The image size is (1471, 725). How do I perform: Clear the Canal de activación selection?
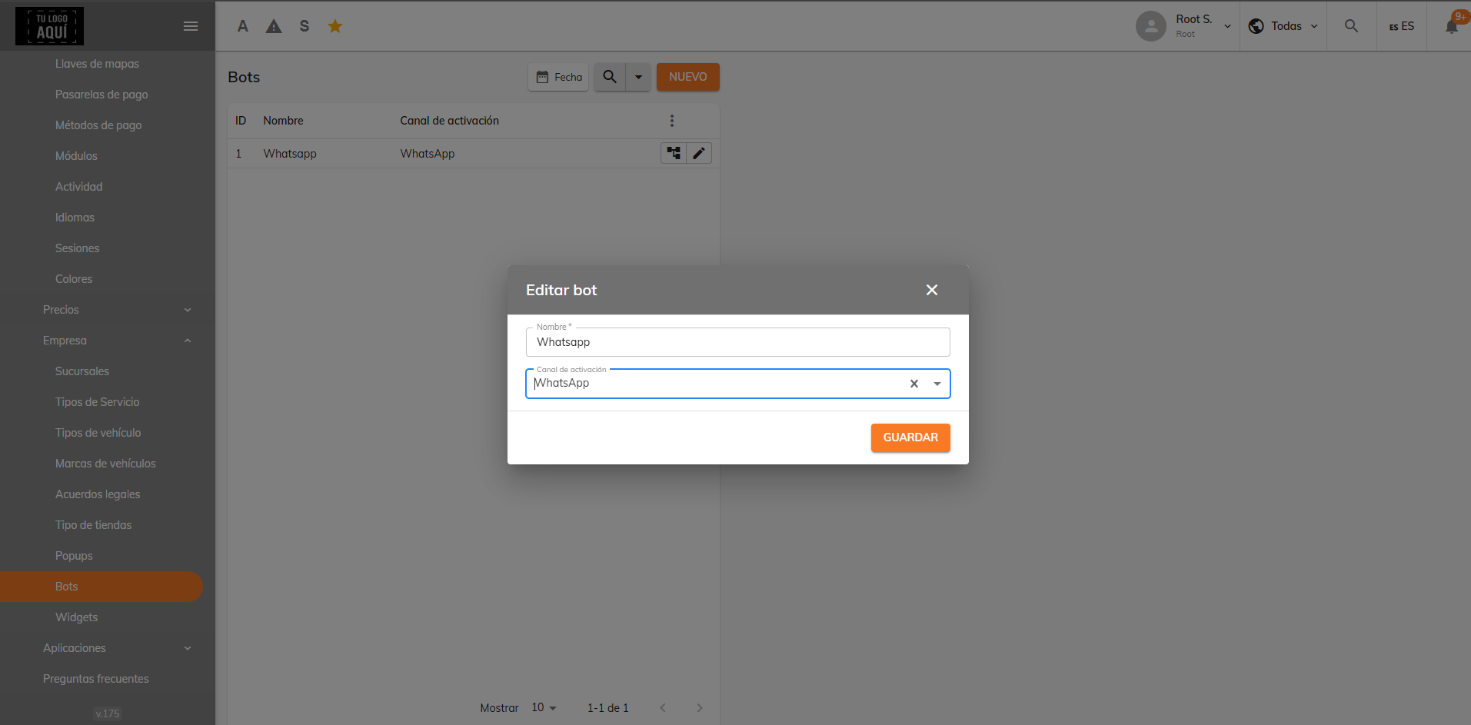pos(914,384)
